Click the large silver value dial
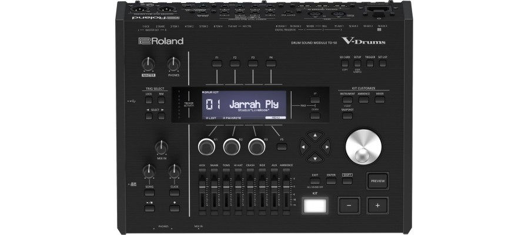 point(364,147)
